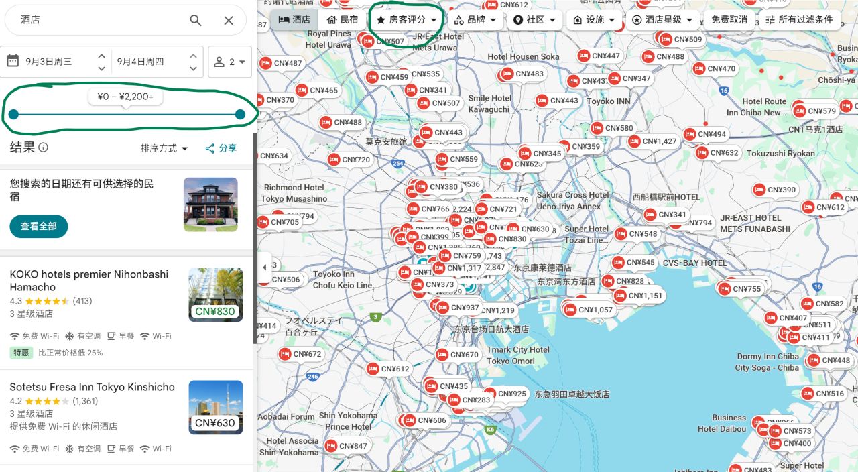Click the 9月3日周三 check-in date field
The height and width of the screenshot is (472, 858).
point(49,62)
